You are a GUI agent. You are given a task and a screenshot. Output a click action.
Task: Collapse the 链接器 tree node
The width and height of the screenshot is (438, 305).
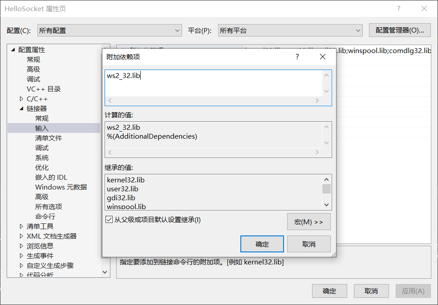click(21, 108)
